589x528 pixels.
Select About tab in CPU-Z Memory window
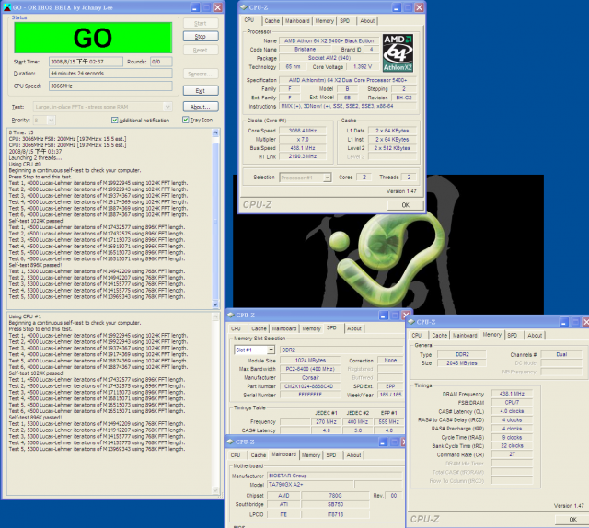pos(535,336)
